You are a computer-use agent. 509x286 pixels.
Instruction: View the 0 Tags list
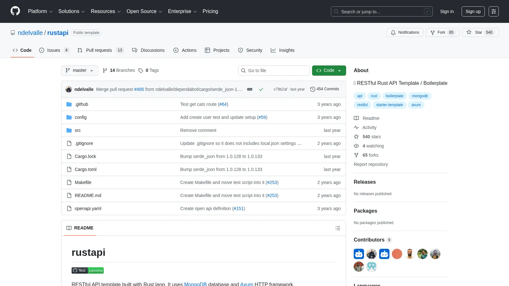[149, 70]
